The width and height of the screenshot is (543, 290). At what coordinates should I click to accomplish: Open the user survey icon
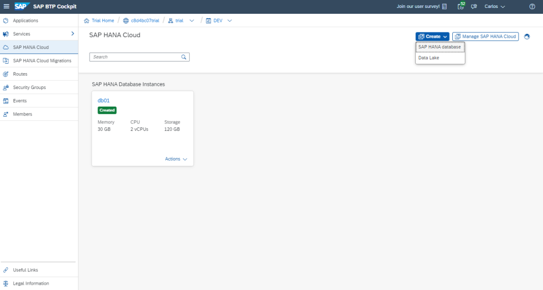(445, 6)
